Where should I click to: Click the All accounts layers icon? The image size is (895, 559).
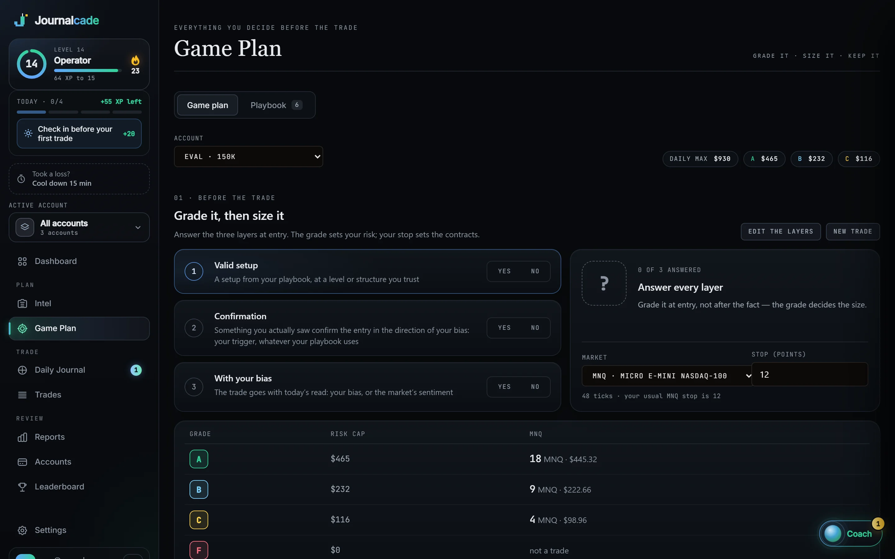pos(25,227)
